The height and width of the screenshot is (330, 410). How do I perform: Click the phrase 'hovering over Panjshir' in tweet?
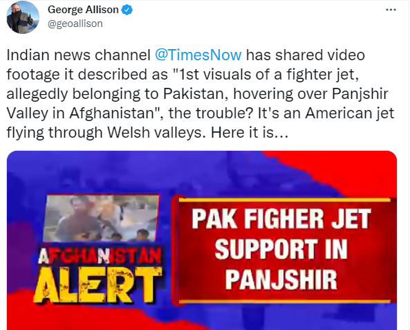click(x=310, y=94)
